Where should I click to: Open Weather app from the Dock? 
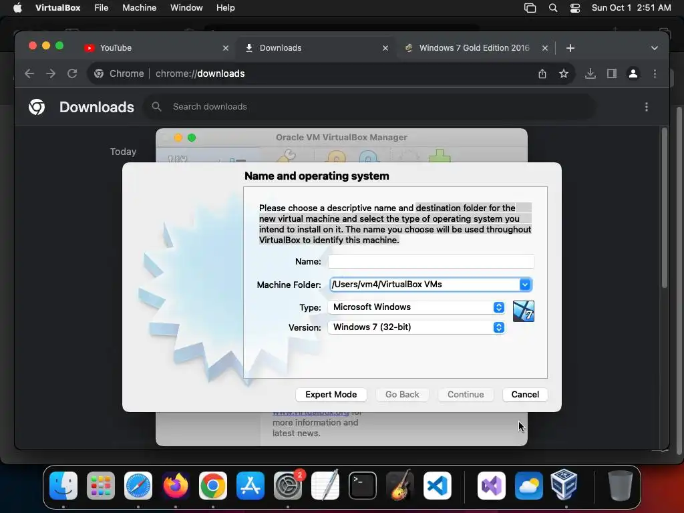click(x=529, y=486)
